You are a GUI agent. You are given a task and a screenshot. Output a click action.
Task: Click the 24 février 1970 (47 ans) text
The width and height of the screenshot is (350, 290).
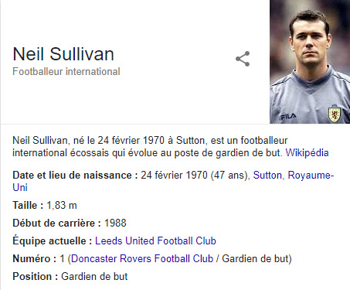[x=195, y=176]
